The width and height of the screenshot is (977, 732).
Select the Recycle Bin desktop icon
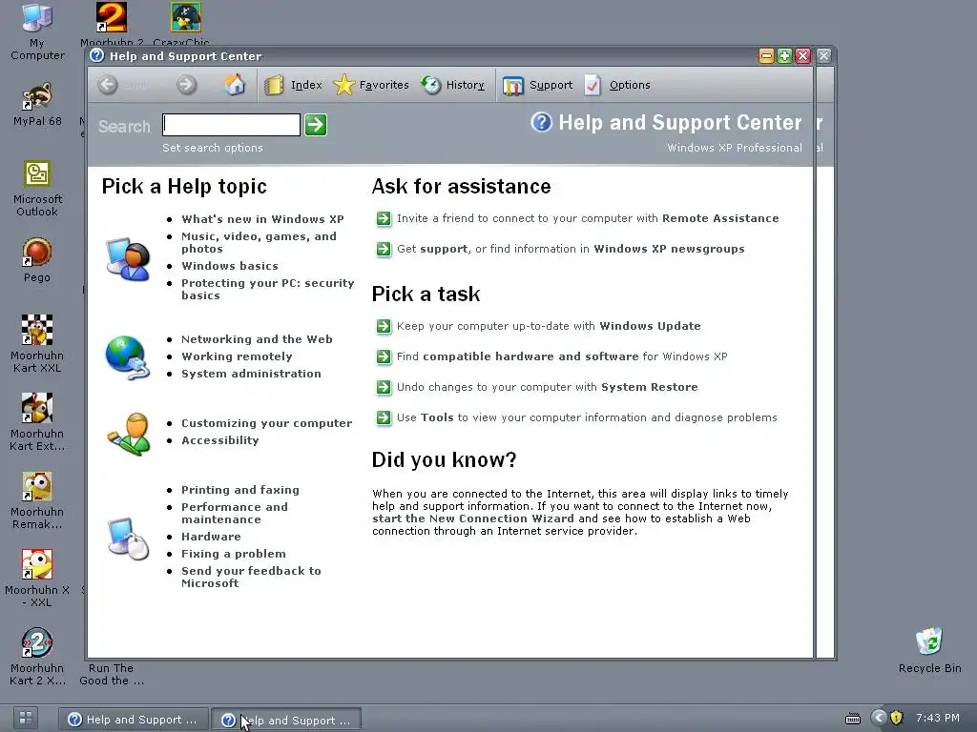(x=929, y=650)
